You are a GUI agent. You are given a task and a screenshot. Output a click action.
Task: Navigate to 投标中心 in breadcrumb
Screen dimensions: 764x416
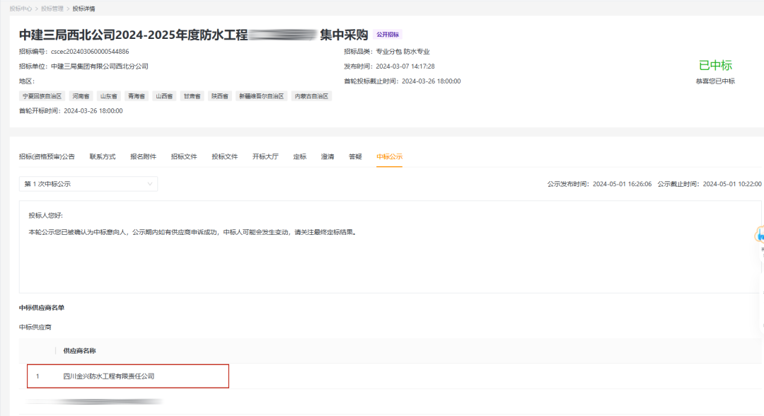(21, 8)
